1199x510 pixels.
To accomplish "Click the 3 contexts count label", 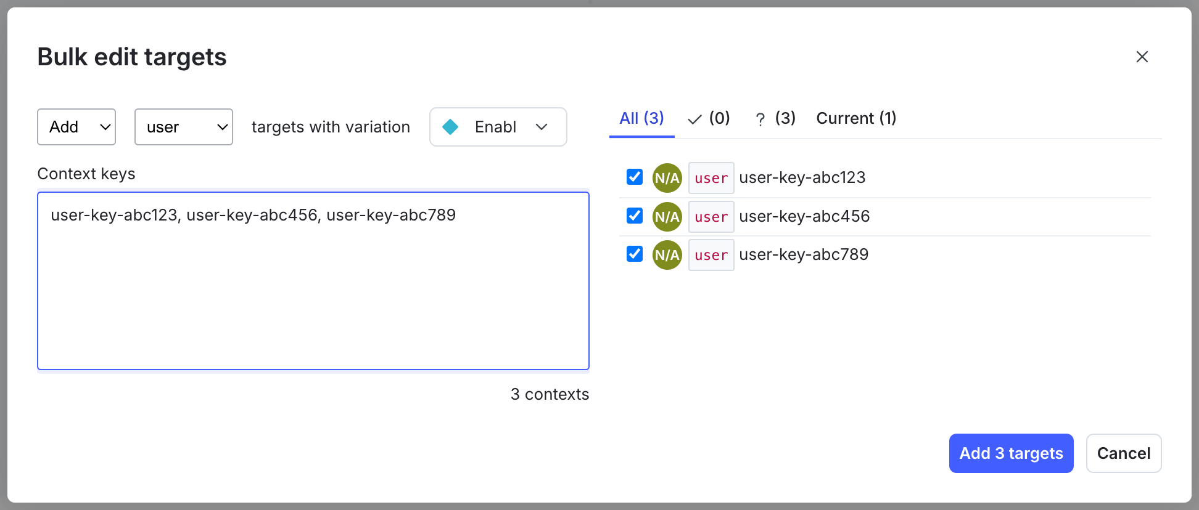I will tap(550, 394).
